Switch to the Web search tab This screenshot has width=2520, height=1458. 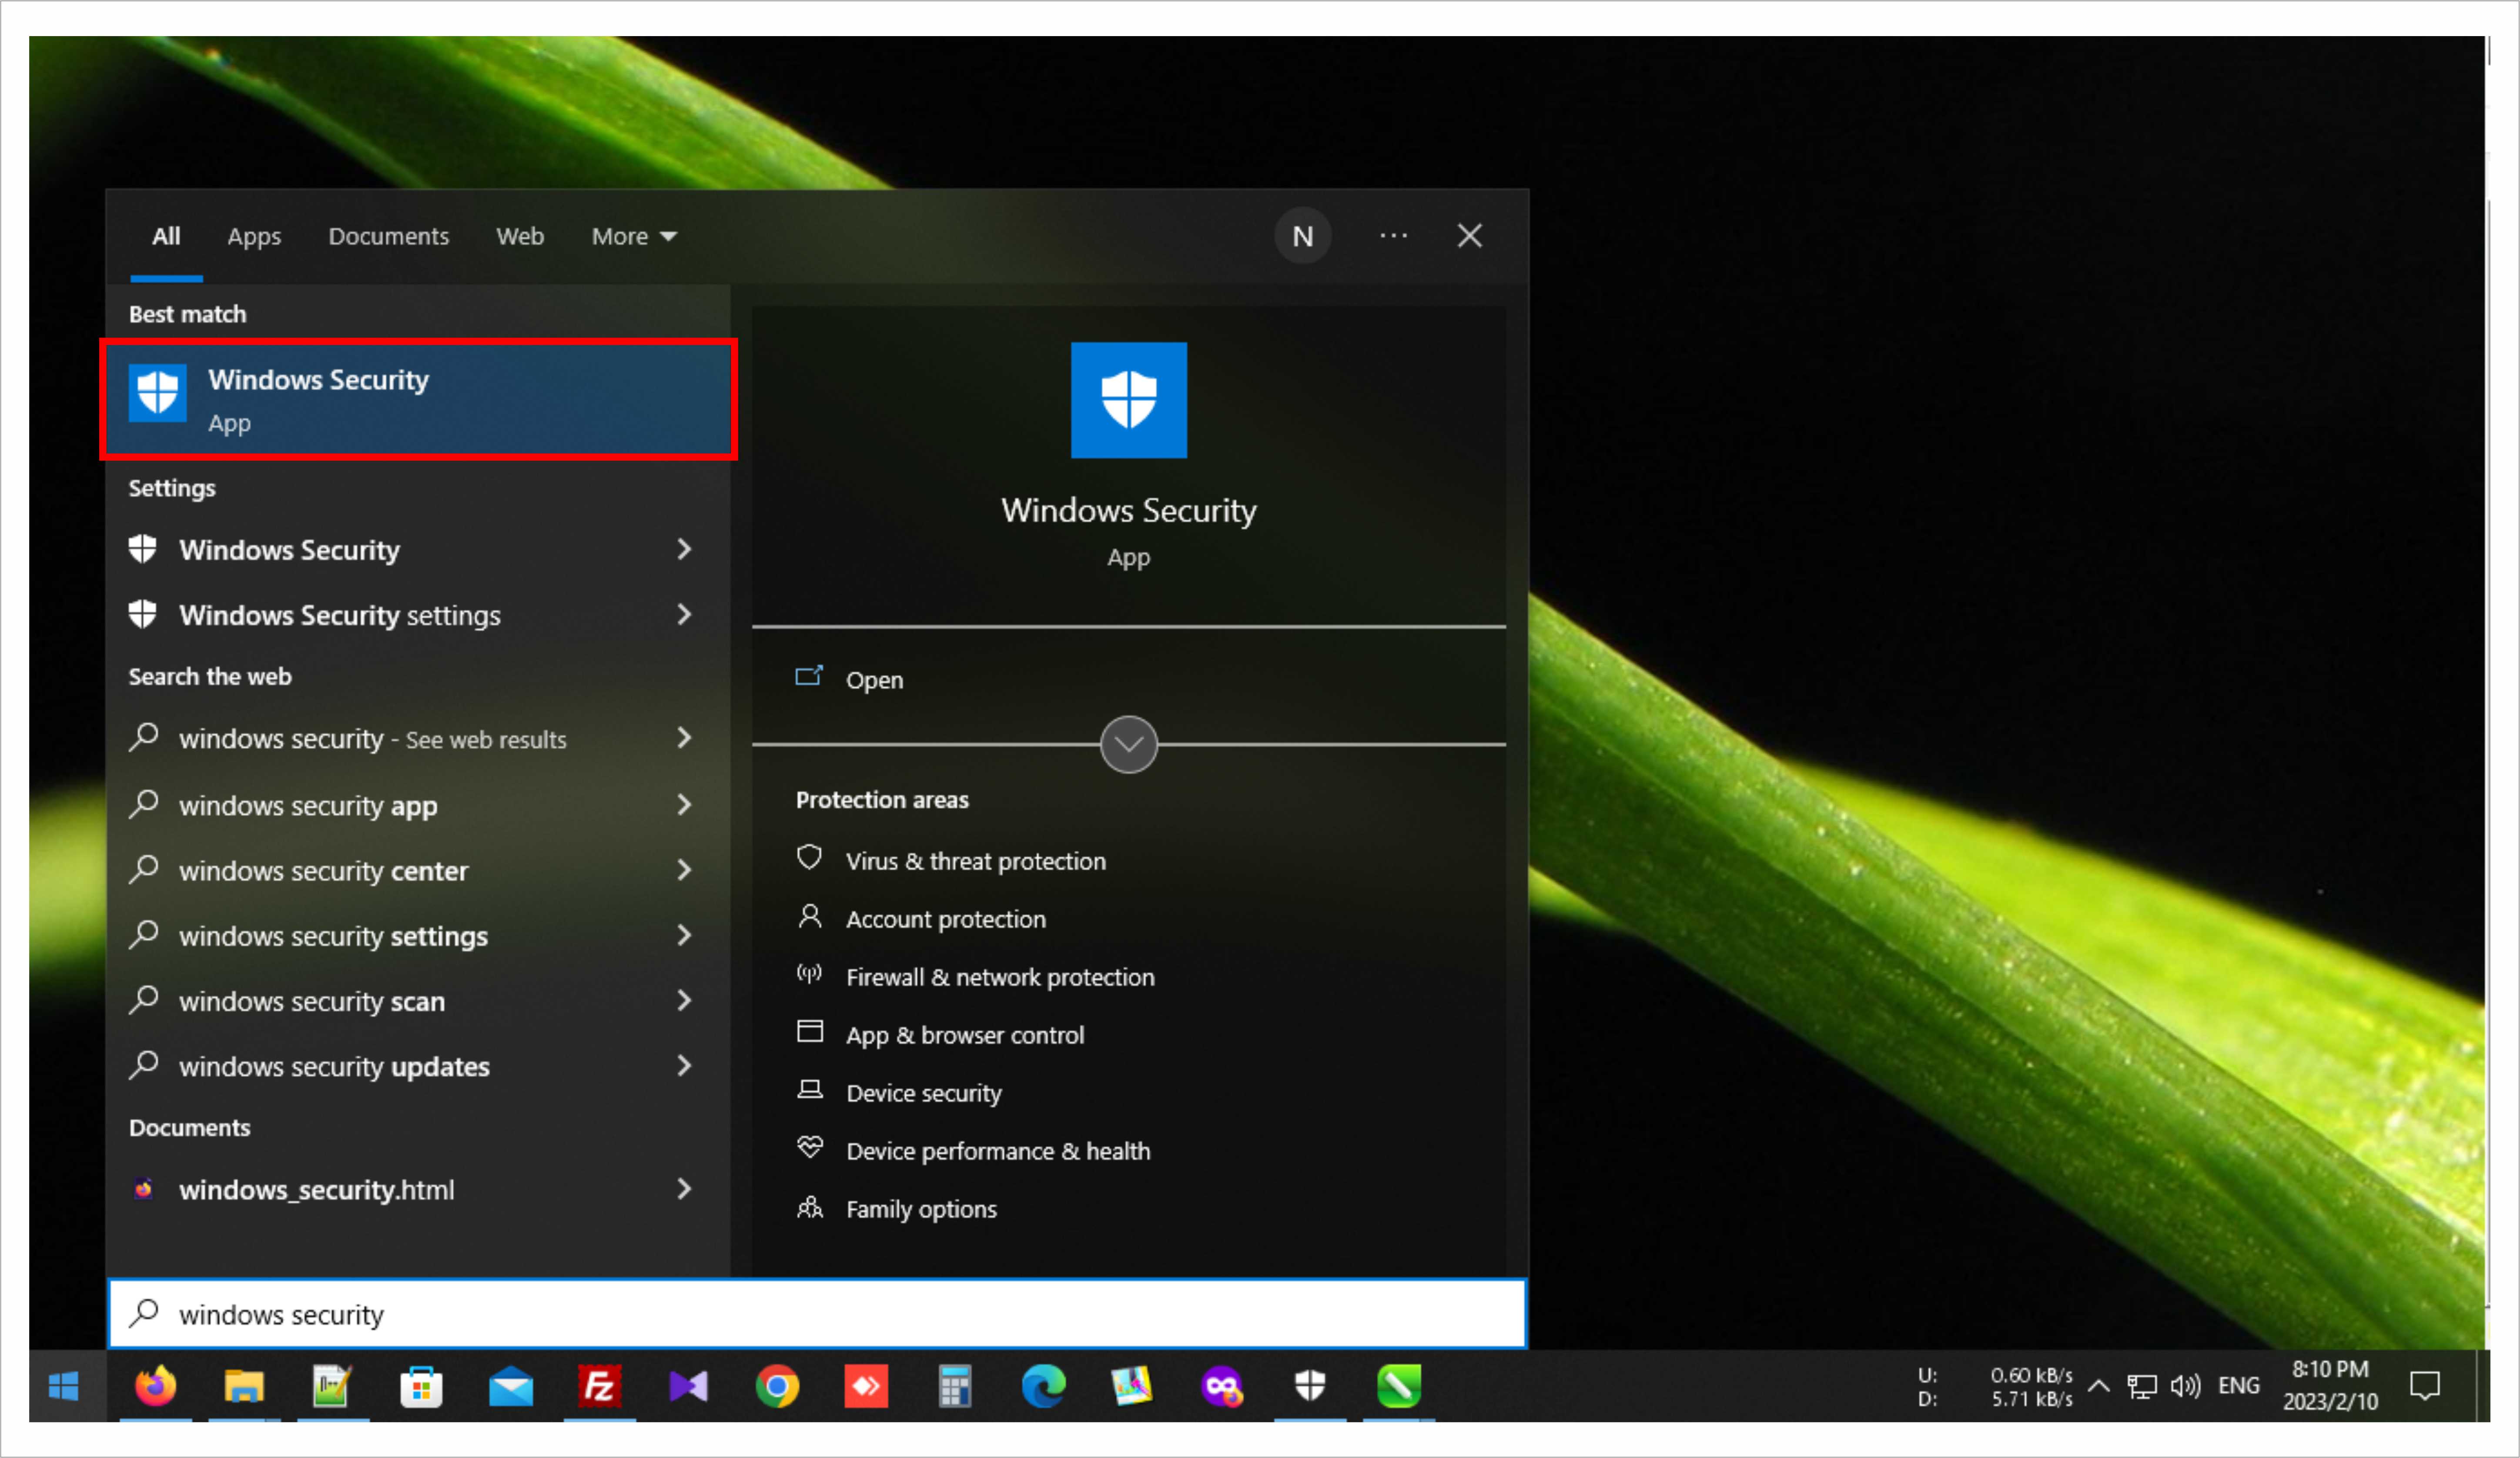(520, 236)
